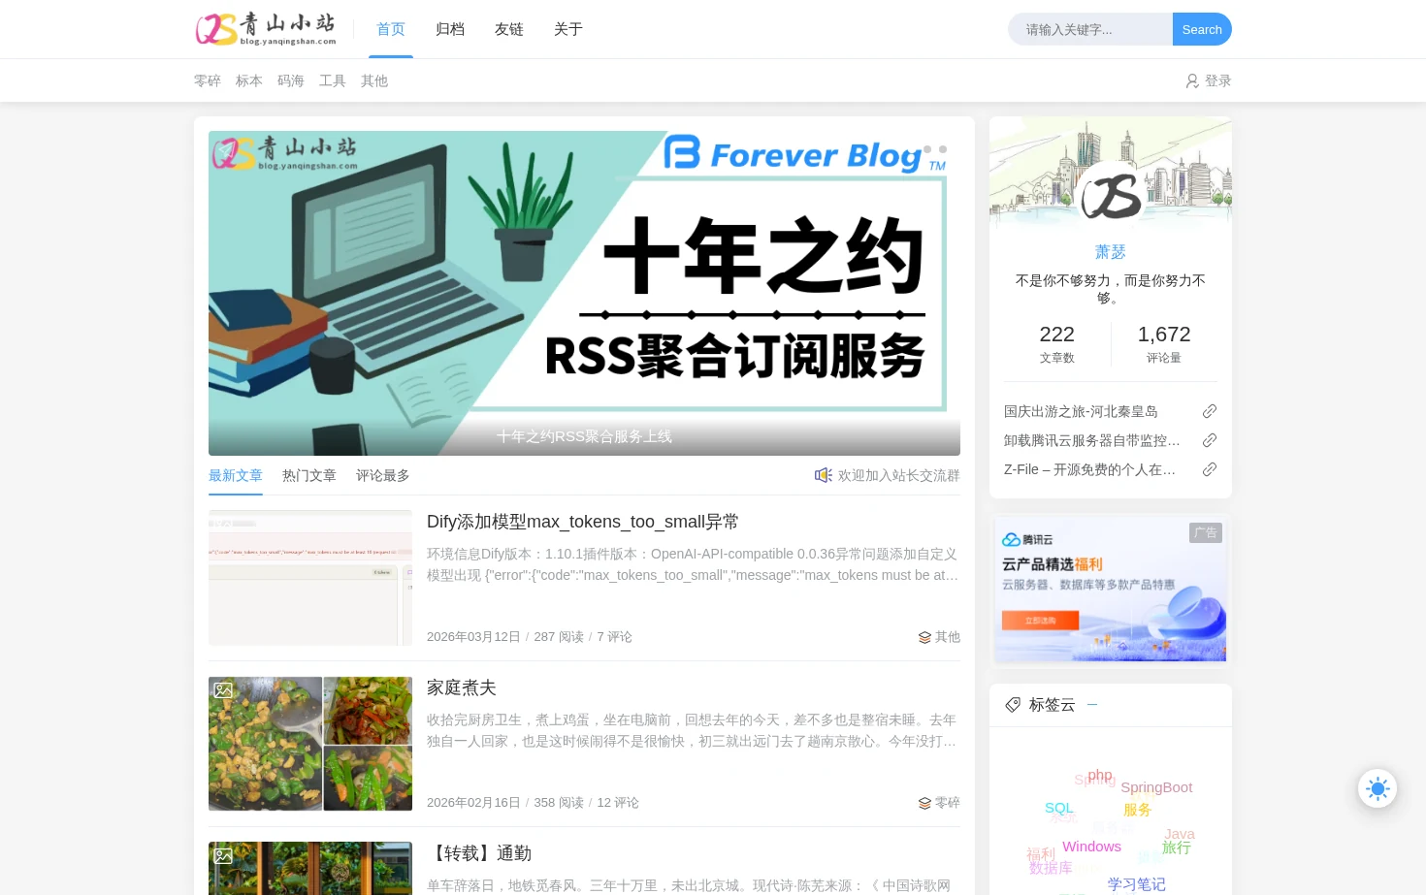Select the 数据库 tag in cloud

[1051, 868]
